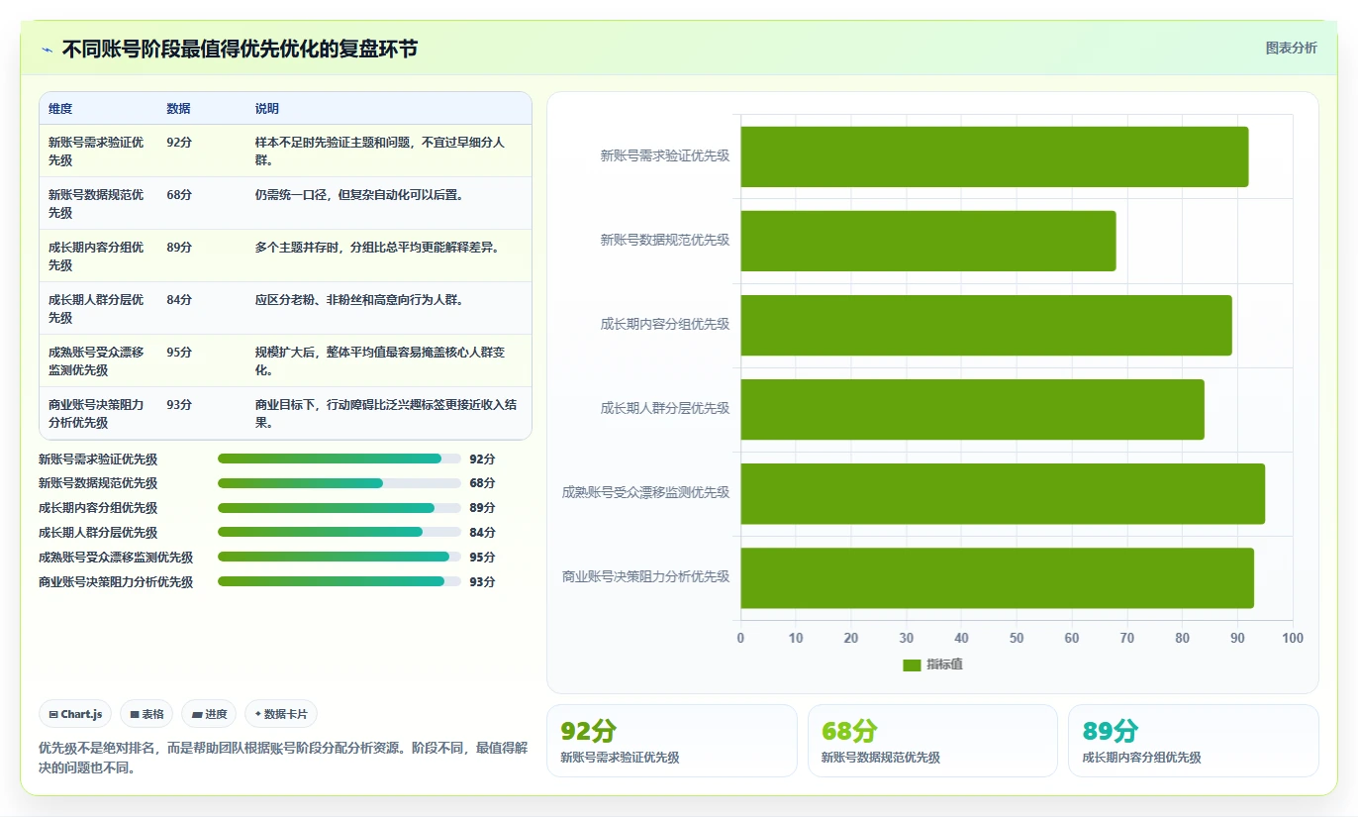Image resolution: width=1358 pixels, height=817 pixels.
Task: Open the 92分 新账号需求验证优先级 data card
Action: click(x=672, y=741)
